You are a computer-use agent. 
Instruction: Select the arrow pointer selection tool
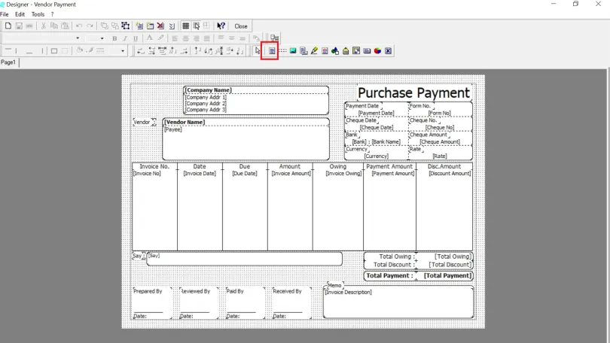pos(258,51)
